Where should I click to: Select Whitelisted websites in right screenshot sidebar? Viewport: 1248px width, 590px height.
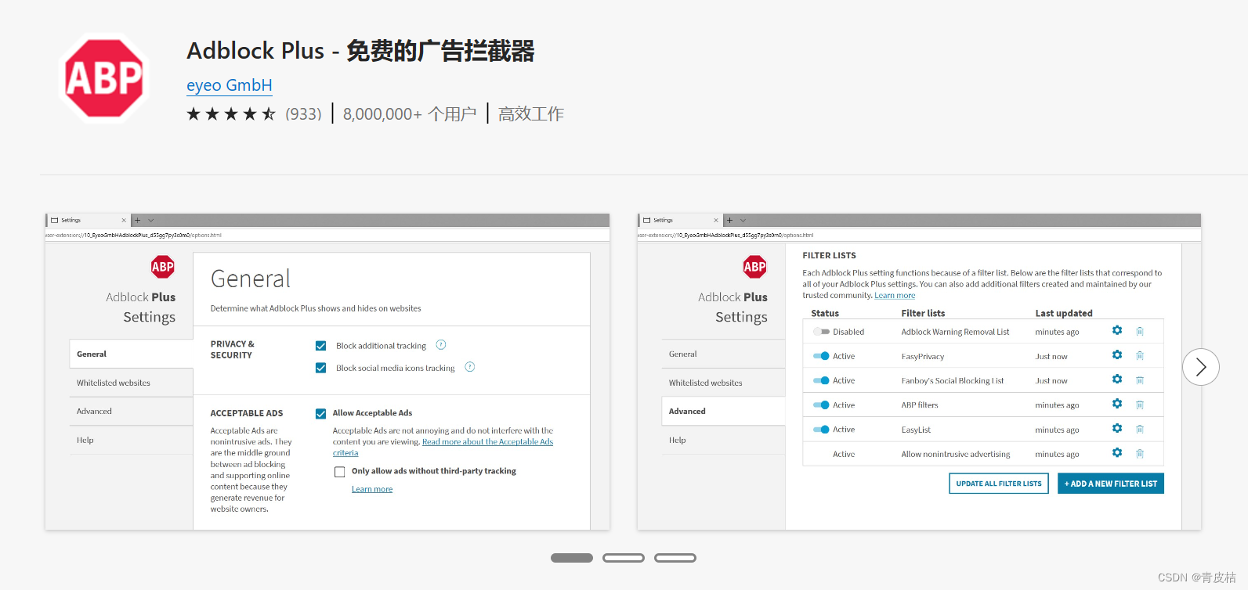(723, 383)
